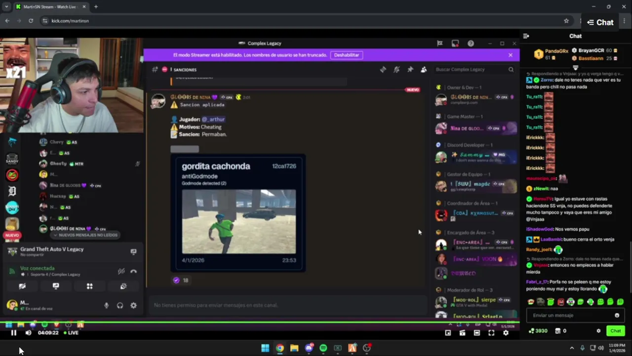Toggle camera off in voice panel
The image size is (632, 356).
(22, 286)
